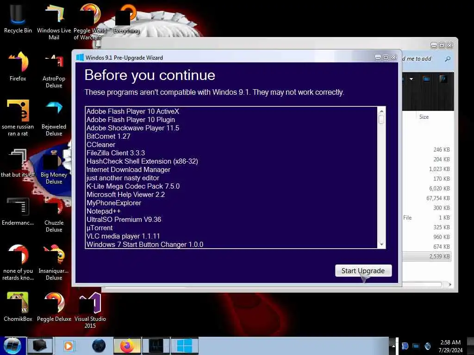This screenshot has height=355, width=474.
Task: Select the Firefox desktop icon
Action: click(x=18, y=66)
